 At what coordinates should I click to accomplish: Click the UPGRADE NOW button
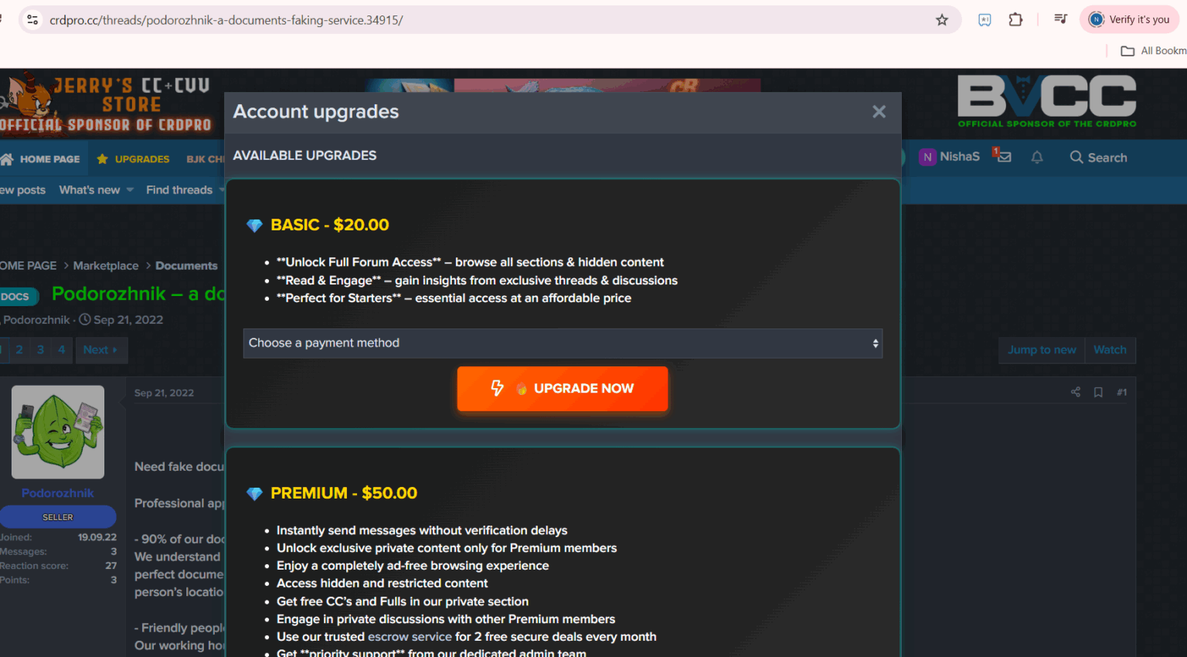pos(563,389)
